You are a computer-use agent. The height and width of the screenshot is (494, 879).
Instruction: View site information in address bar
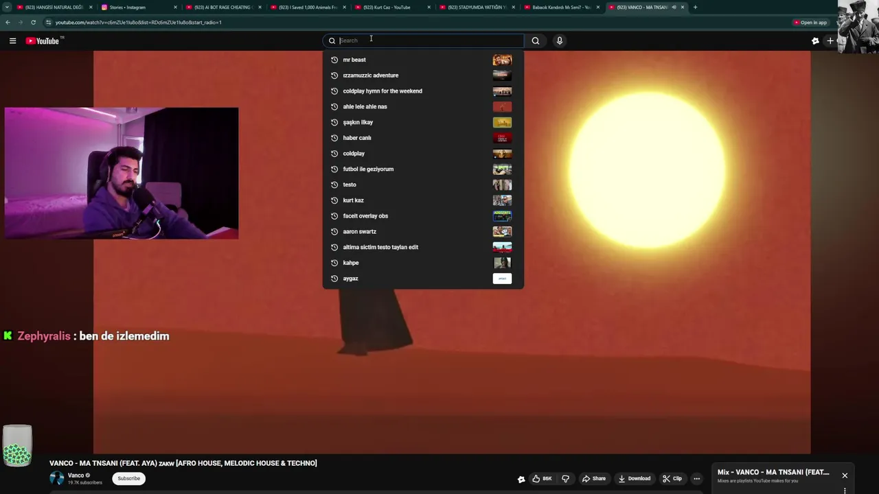point(48,22)
